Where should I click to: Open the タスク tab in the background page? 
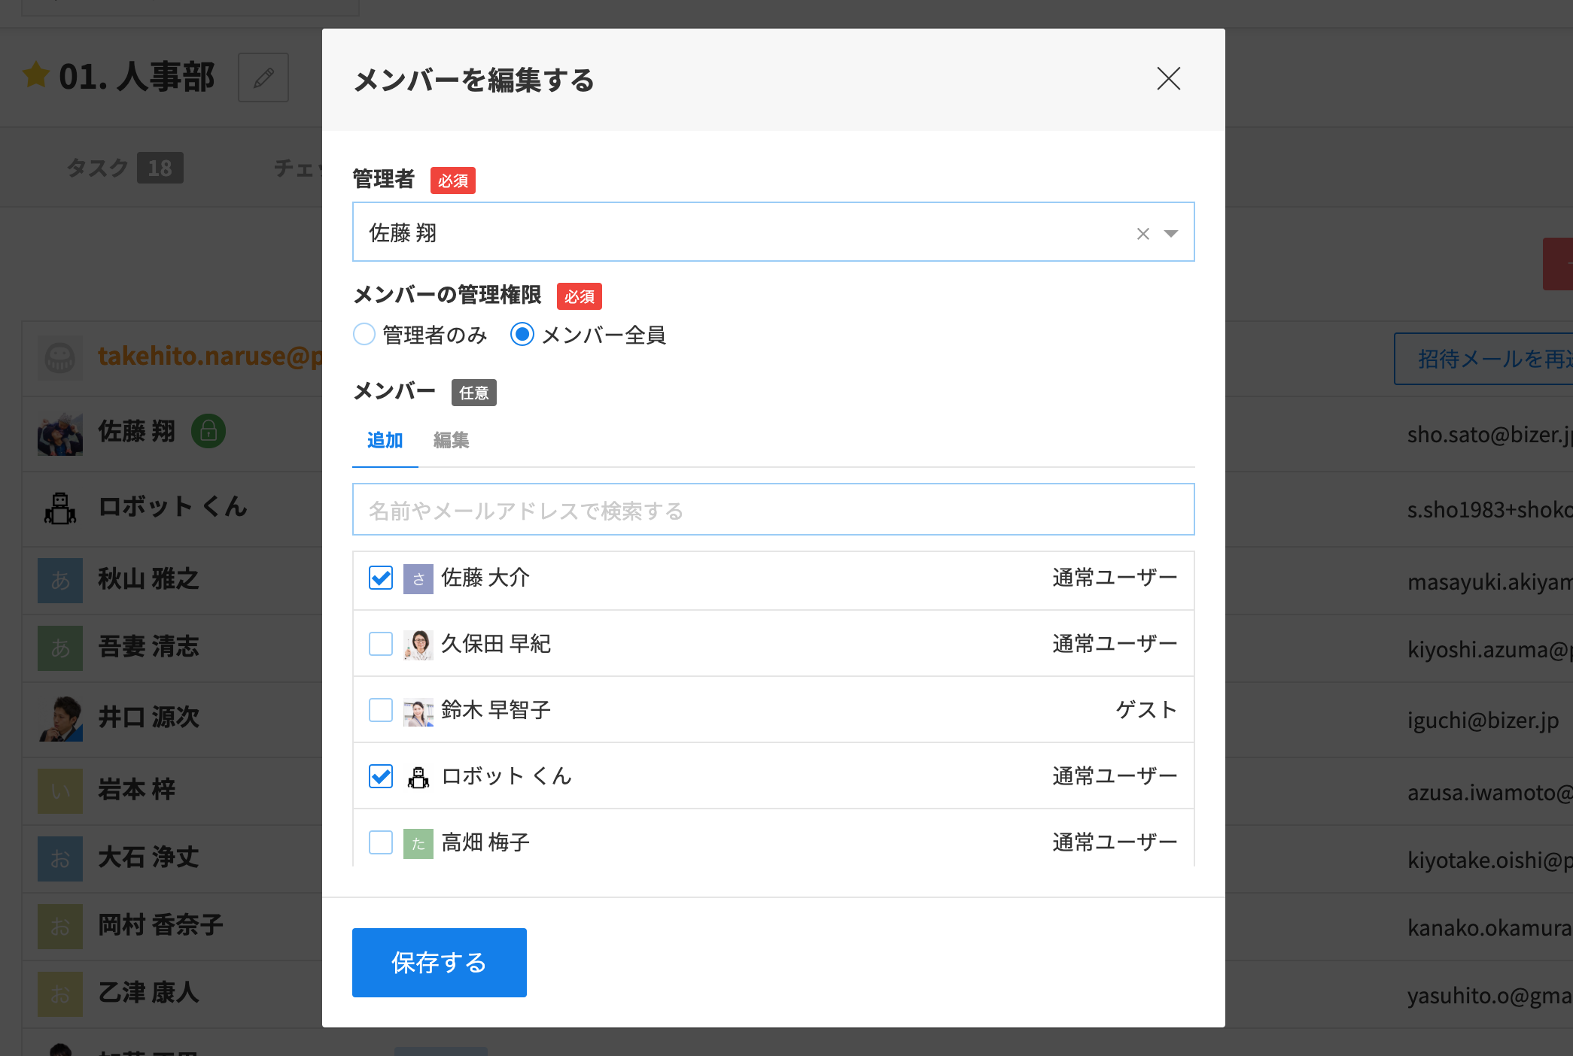(98, 168)
